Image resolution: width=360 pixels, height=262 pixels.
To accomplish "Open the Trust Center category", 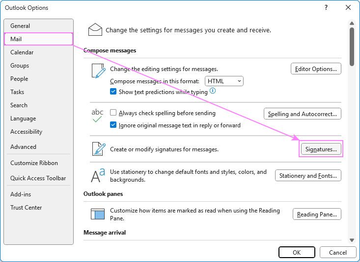I will (39, 208).
